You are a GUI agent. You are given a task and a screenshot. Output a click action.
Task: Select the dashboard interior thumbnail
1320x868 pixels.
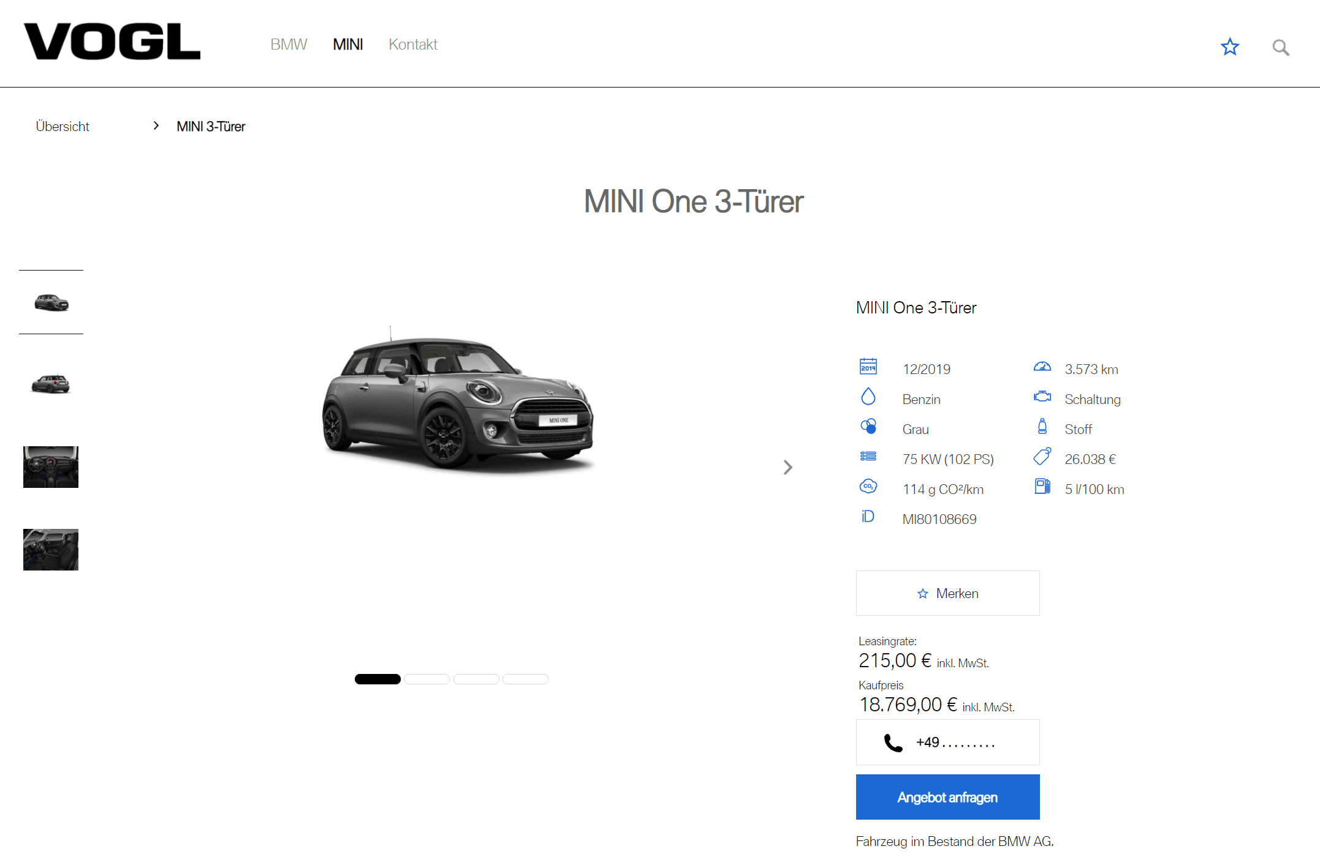(51, 467)
